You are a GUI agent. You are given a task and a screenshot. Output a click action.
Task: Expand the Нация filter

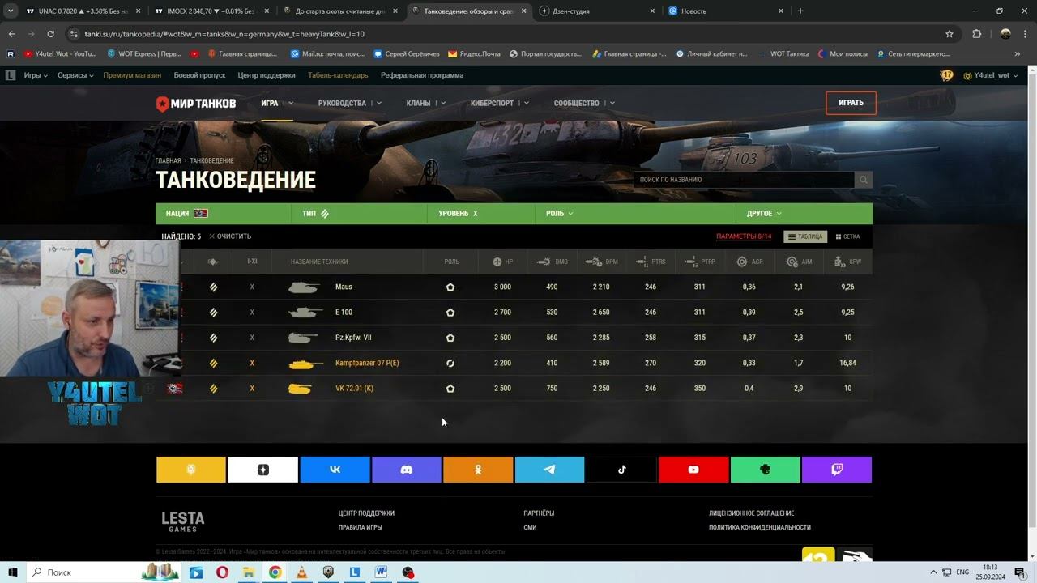(224, 214)
